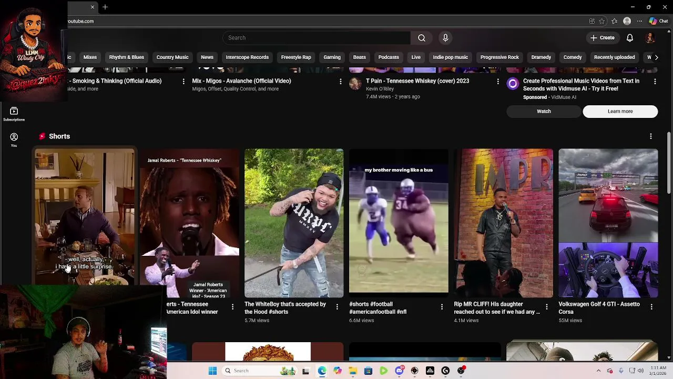Filter by the Mixes chip

pos(90,57)
